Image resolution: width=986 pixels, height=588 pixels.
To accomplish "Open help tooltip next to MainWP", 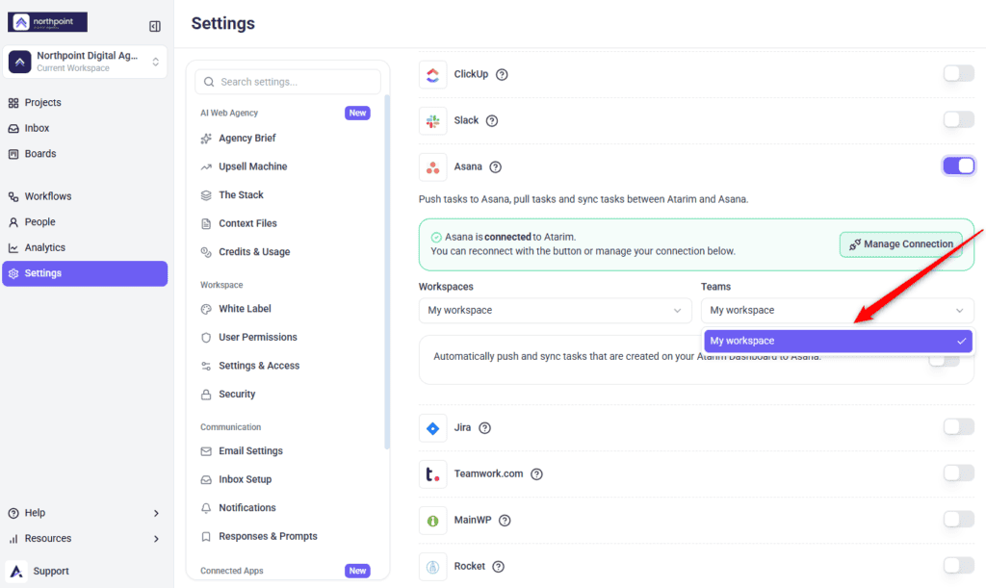I will [505, 521].
